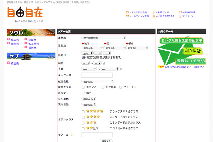The height and width of the screenshot is (142, 213).
Task: Click the pink arrow beside ソウル 成田発
Action: [x=9, y=39]
